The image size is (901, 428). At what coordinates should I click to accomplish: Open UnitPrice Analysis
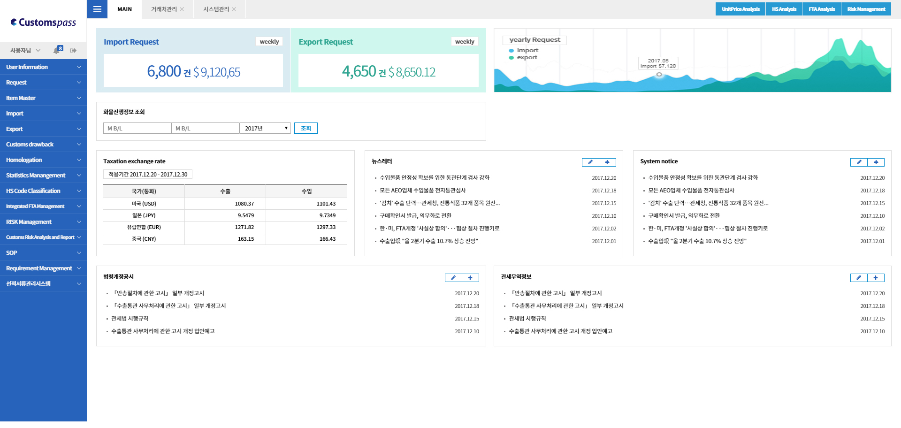(741, 9)
